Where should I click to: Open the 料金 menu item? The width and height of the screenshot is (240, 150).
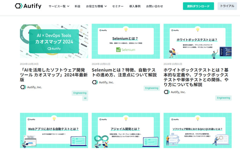pos(77,6)
